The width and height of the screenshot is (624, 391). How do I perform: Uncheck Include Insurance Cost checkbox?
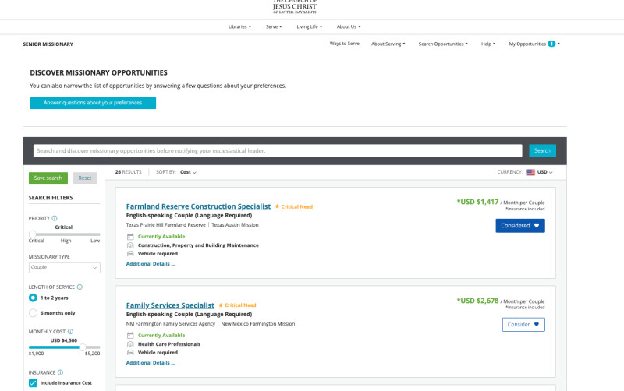tap(33, 382)
